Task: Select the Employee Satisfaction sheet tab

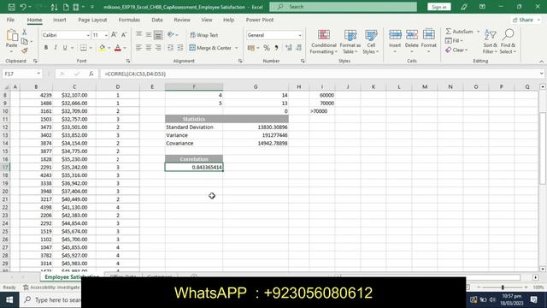Action: point(72,276)
